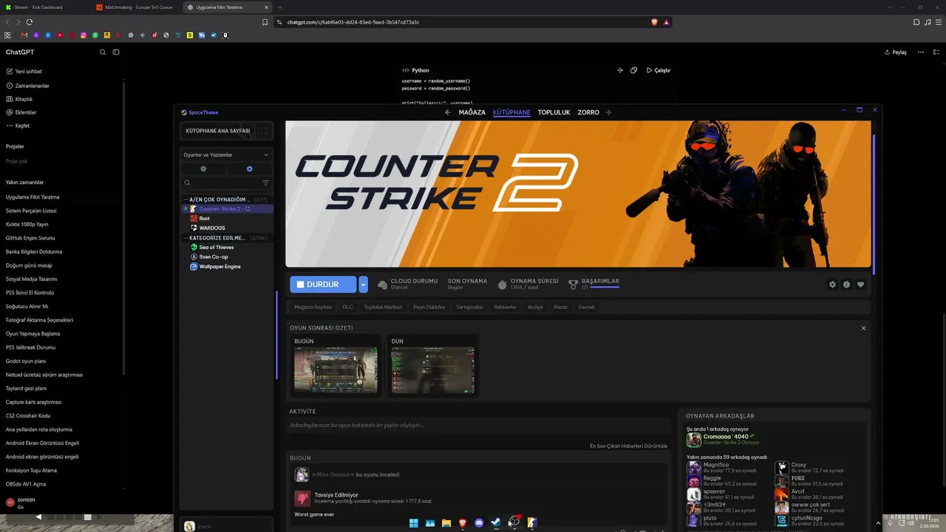Switch to the TOPLULUK tab
946x532 pixels.
coord(554,112)
